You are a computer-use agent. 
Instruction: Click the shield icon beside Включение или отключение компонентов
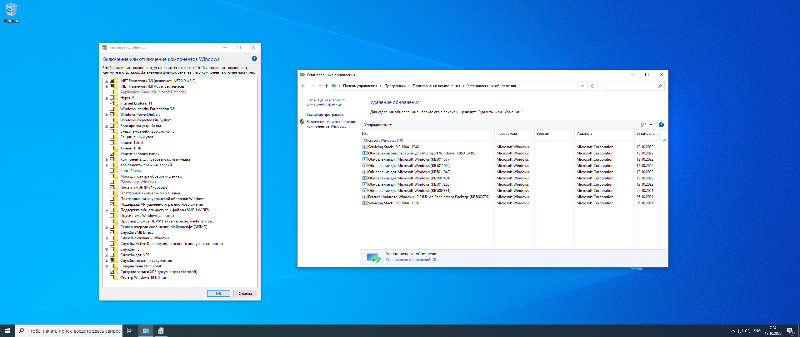(x=302, y=122)
